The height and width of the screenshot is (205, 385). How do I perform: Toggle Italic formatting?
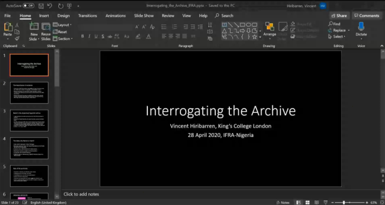[x=89, y=36]
